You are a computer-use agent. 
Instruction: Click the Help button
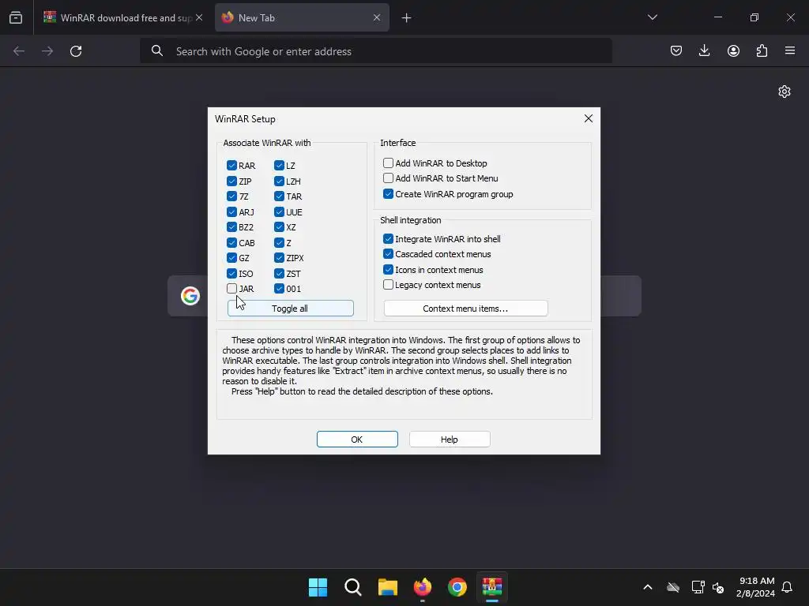pyautogui.click(x=450, y=439)
